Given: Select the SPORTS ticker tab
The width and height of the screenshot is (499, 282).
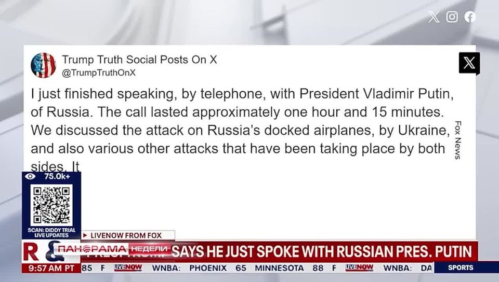Looking at the screenshot, I should coord(461,267).
